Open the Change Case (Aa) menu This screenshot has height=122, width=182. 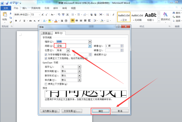point(52,15)
